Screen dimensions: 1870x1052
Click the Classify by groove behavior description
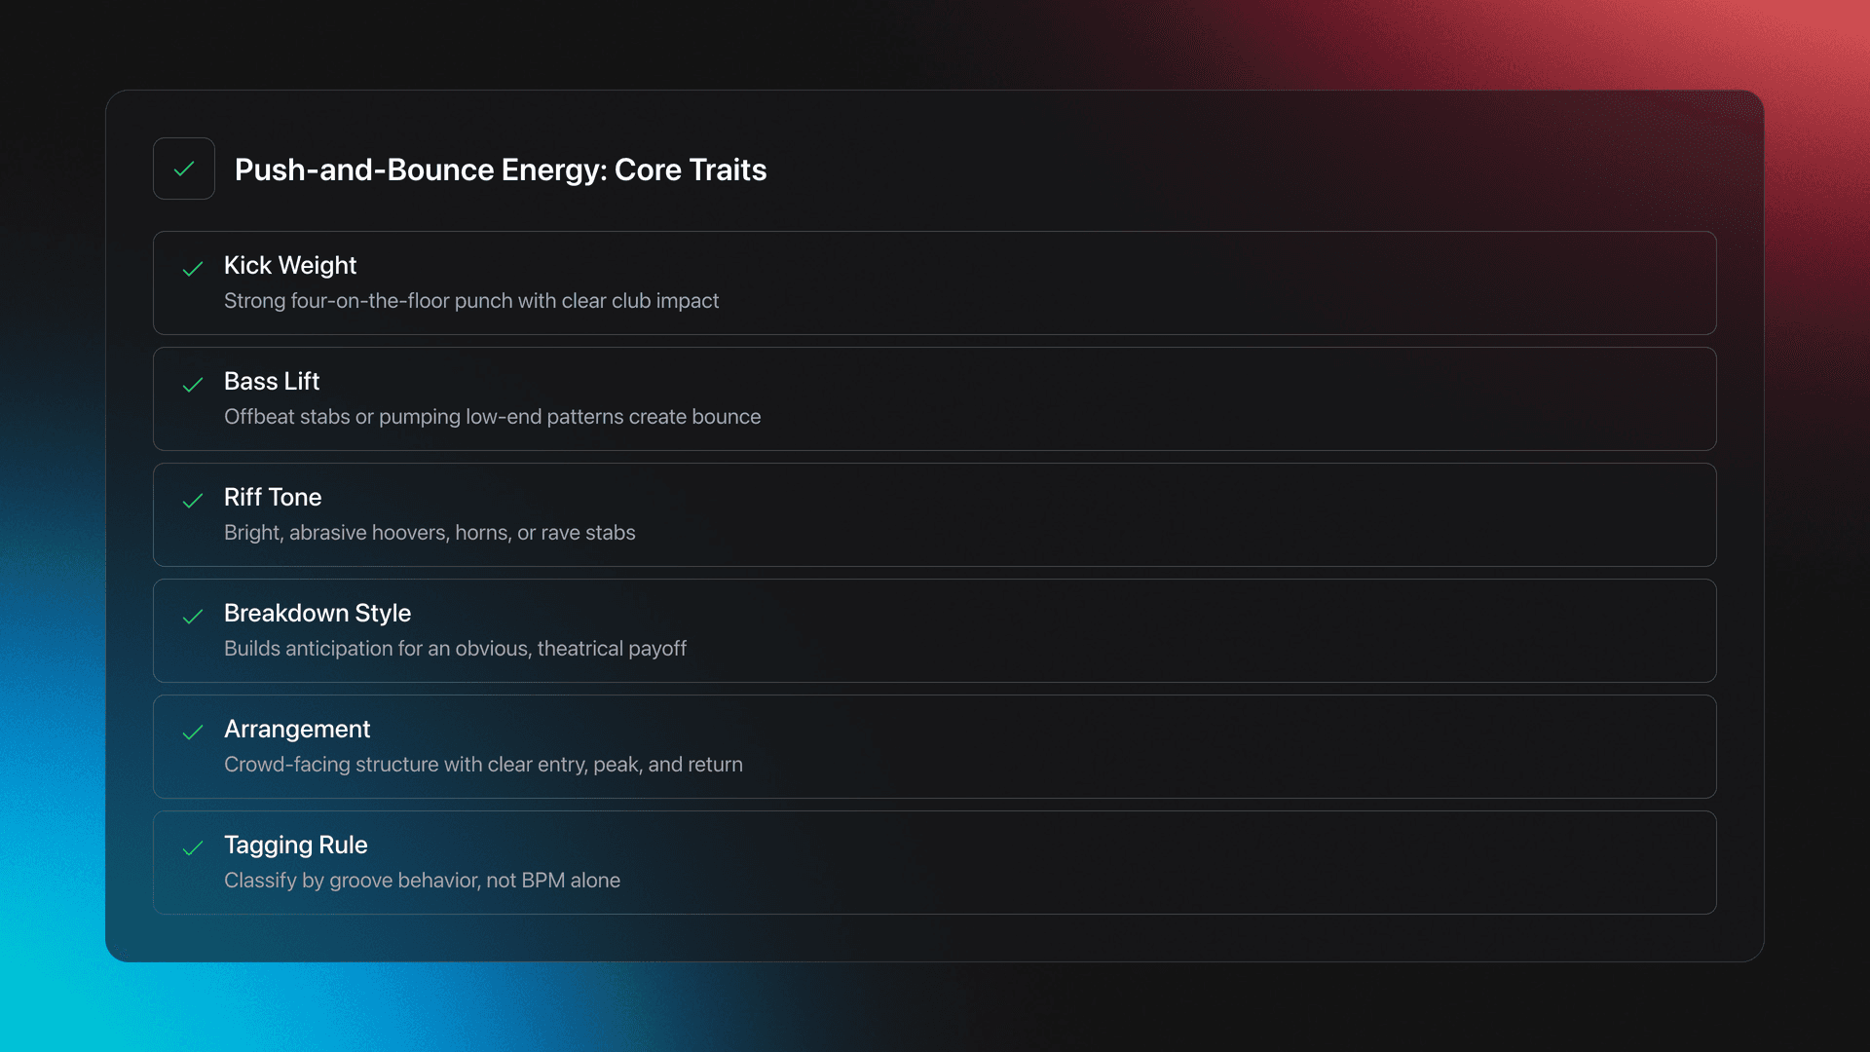point(422,880)
